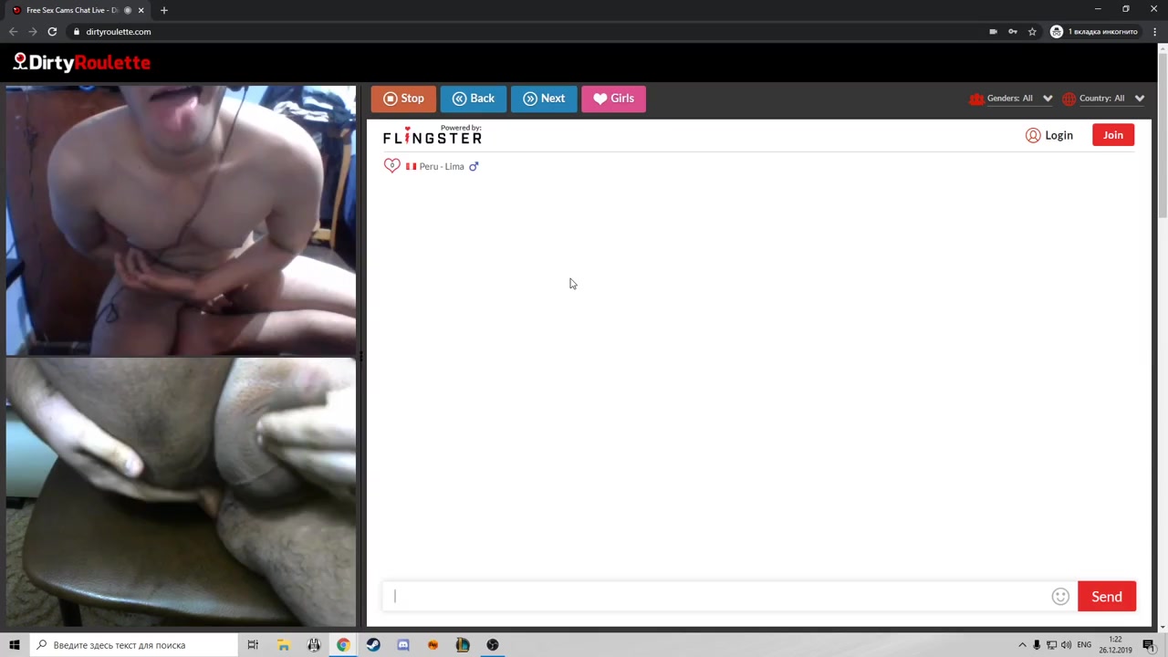Click the Stop button
The image size is (1168, 657).
click(x=403, y=99)
